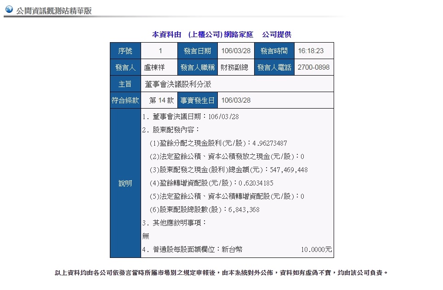Select the subject text 董事會決議股利分派

178,84
